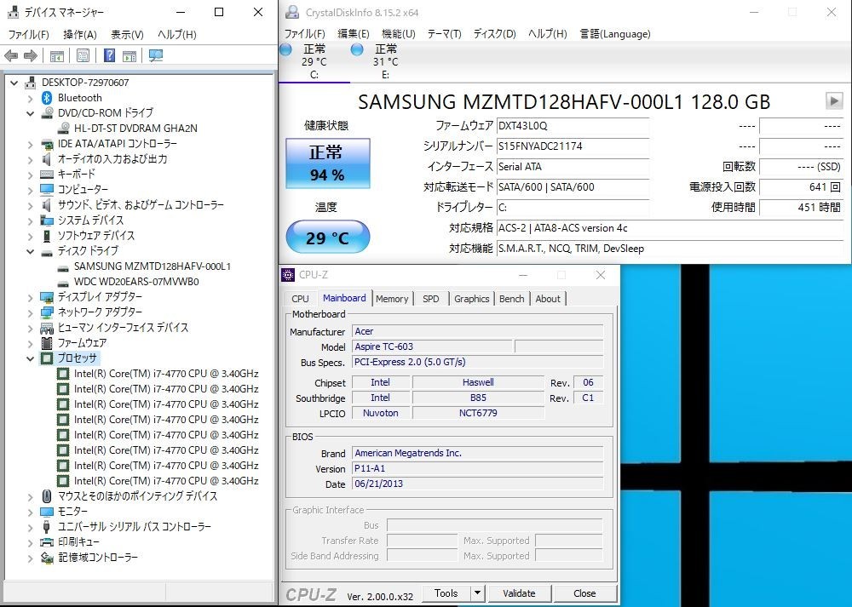The image size is (852, 607).
Task: Click the Tools button in CPU-Z
Action: tap(446, 593)
